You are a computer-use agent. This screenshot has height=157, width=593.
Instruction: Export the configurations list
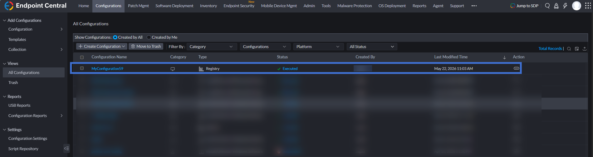pos(585,49)
